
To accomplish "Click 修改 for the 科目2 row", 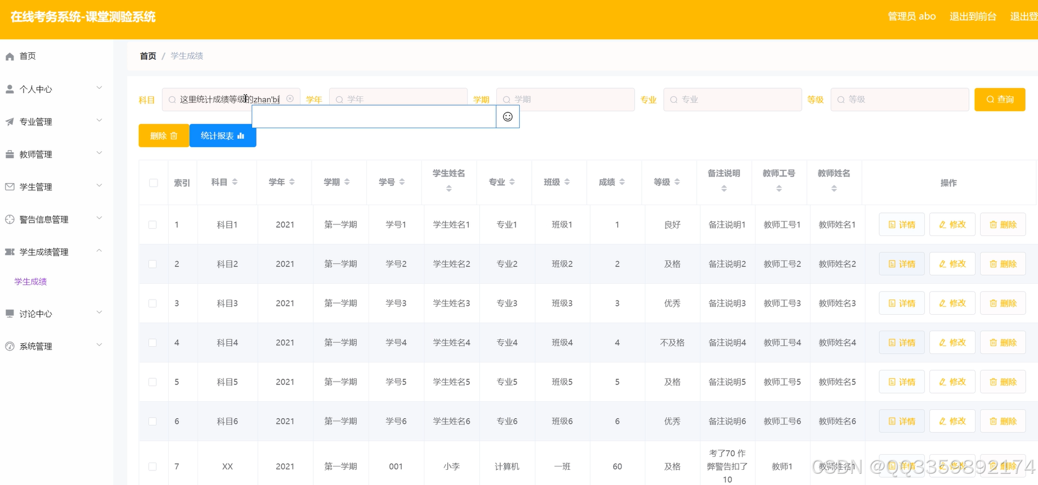I will (952, 264).
